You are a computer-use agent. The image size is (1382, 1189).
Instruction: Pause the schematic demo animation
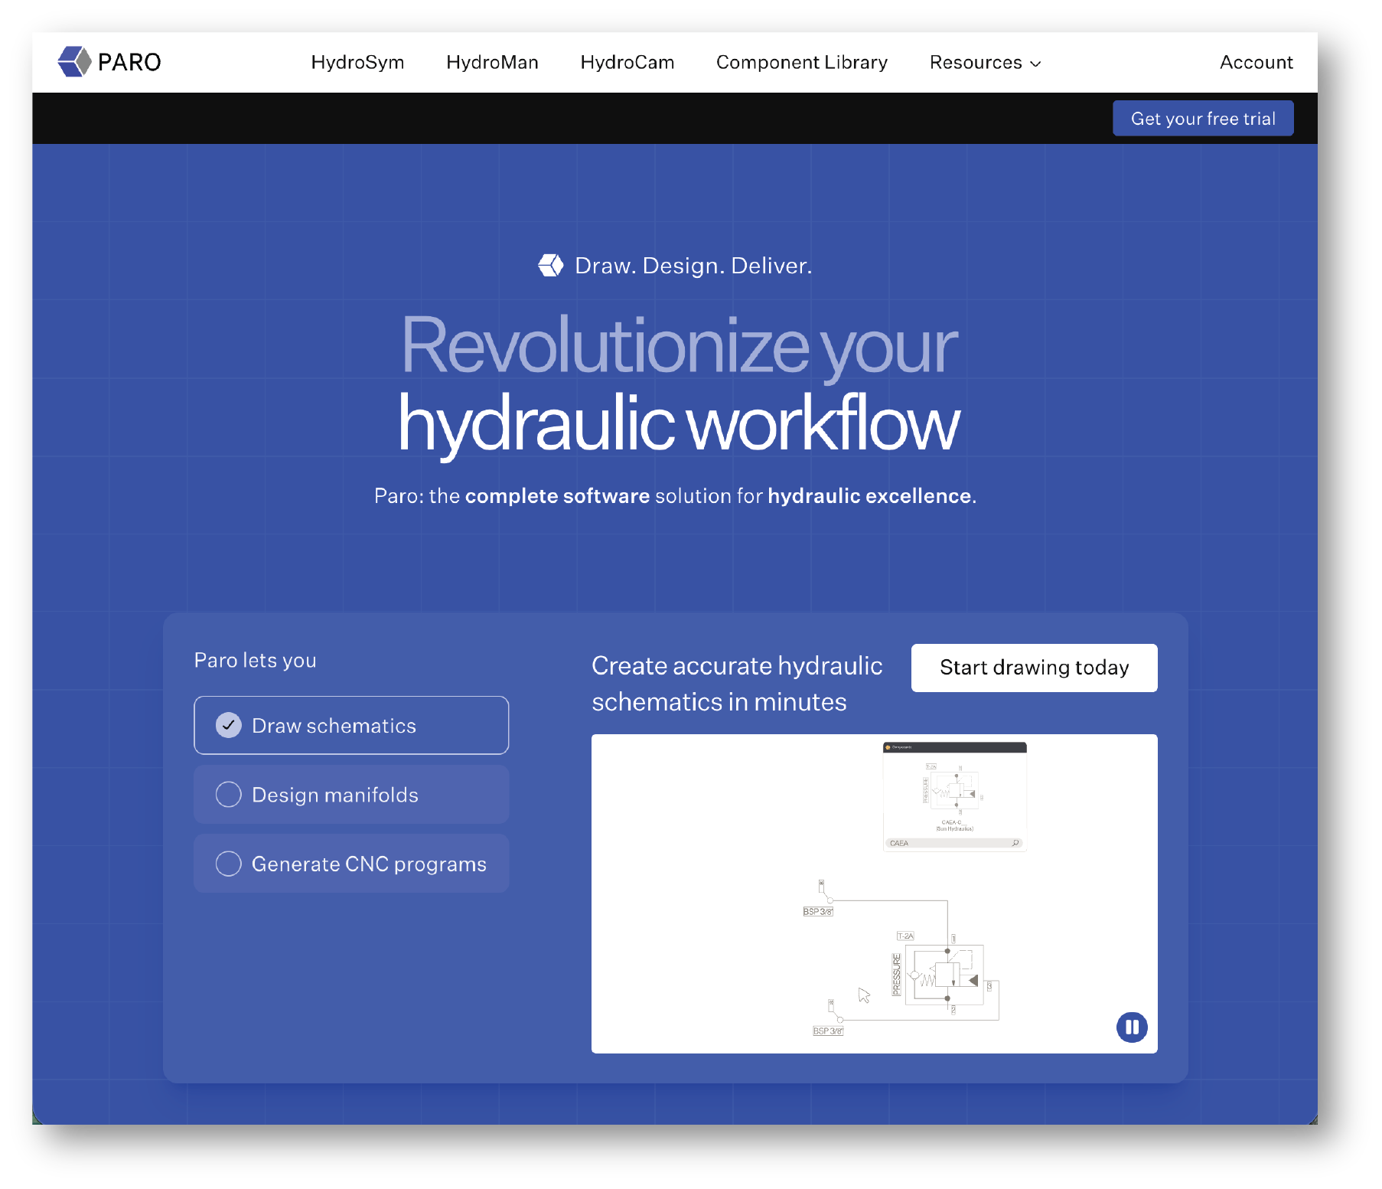1132,1027
